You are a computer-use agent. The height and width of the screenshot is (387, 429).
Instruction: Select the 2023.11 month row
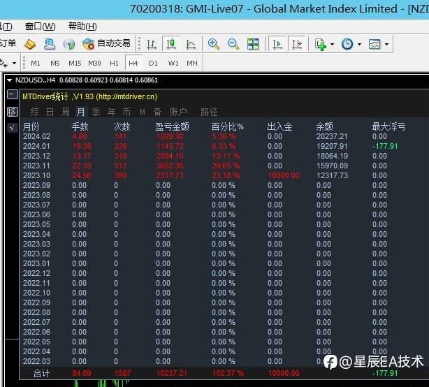(x=224, y=166)
